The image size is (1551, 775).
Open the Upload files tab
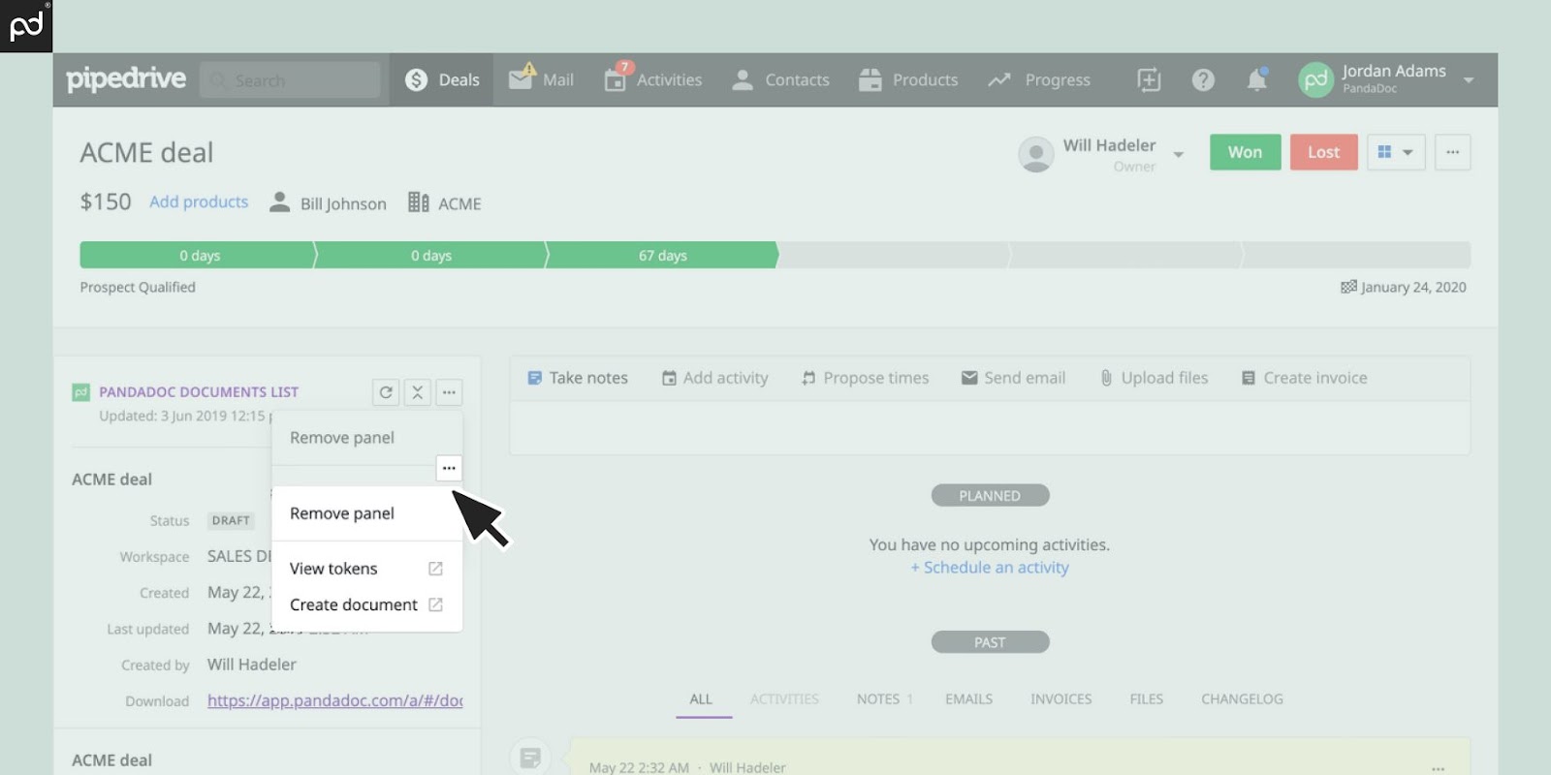click(1154, 378)
